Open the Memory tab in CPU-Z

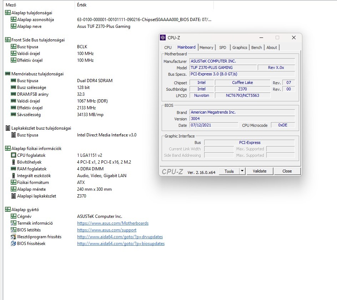coord(206,47)
